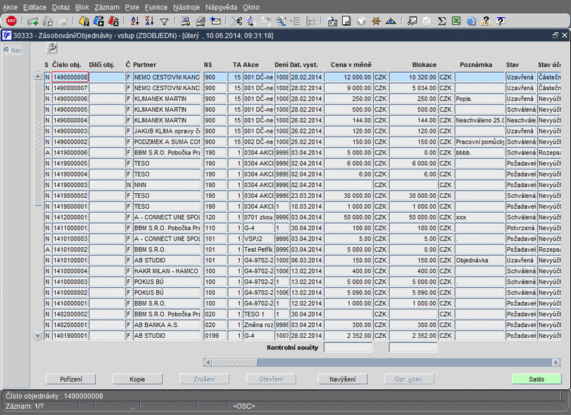Click the scissors cut icon
Image resolution: width=571 pixels, height=415 pixels.
tap(237, 21)
